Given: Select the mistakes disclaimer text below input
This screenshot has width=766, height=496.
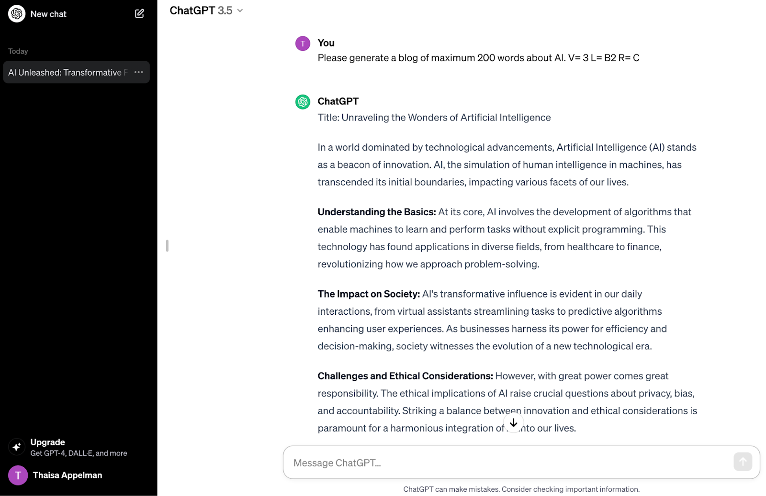Looking at the screenshot, I should pyautogui.click(x=521, y=489).
